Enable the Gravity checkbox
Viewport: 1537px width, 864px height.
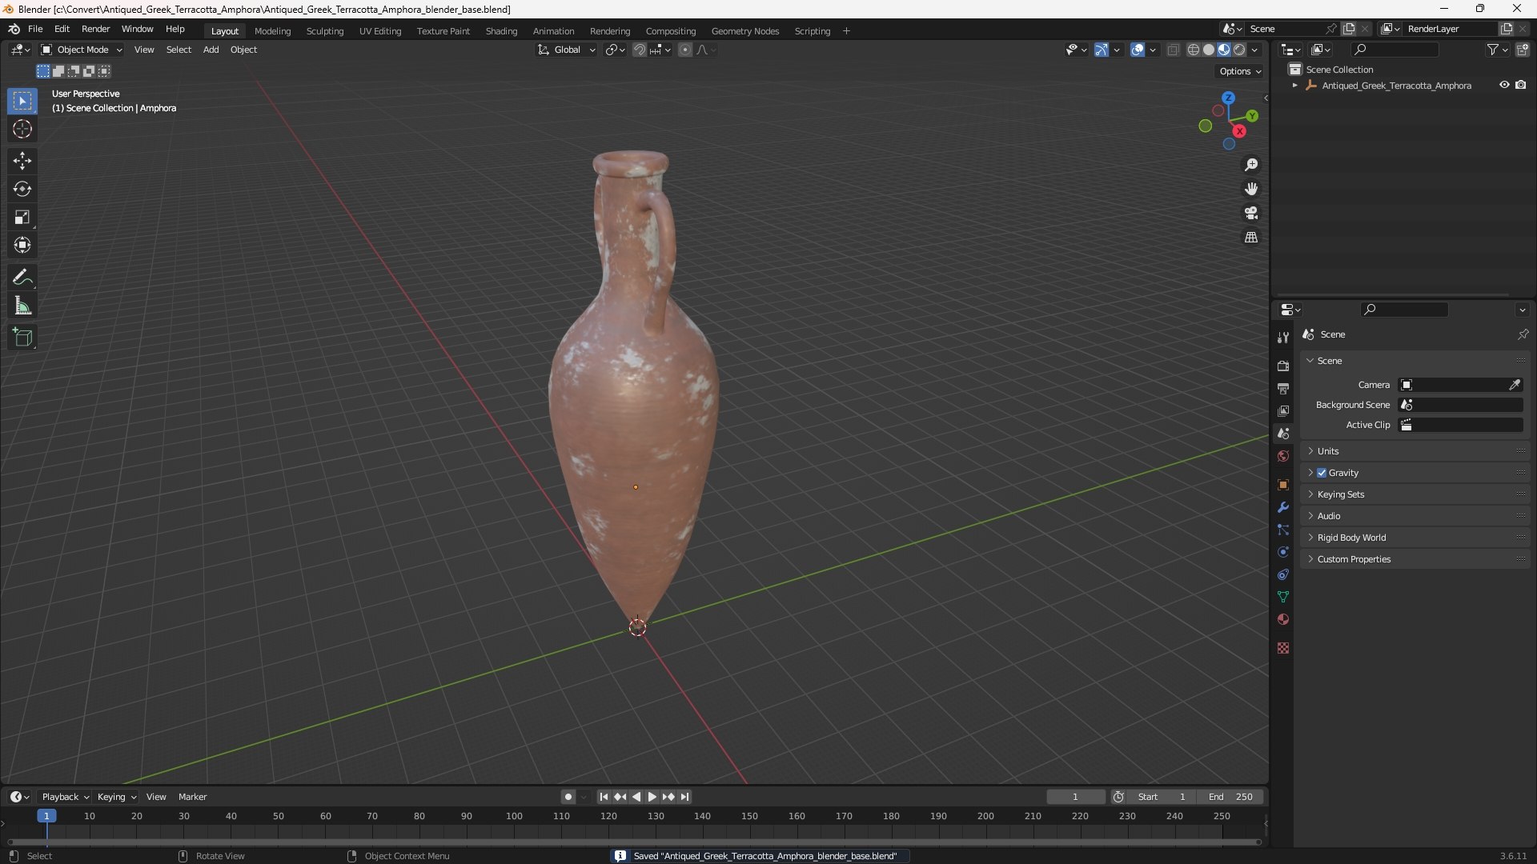[x=1322, y=473]
